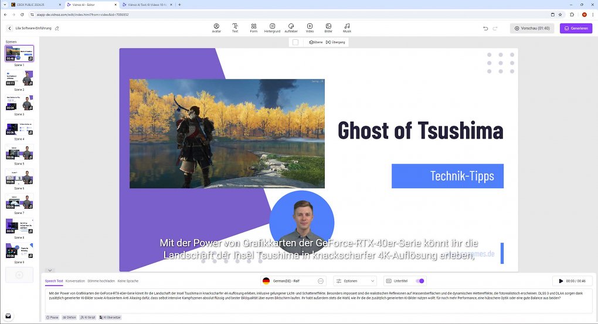Switch to the Speech Text tab
This screenshot has width=598, height=324.
[x=54, y=281]
